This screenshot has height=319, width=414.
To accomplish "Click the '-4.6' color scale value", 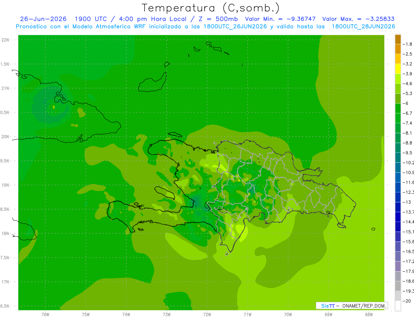I will click(x=407, y=84).
